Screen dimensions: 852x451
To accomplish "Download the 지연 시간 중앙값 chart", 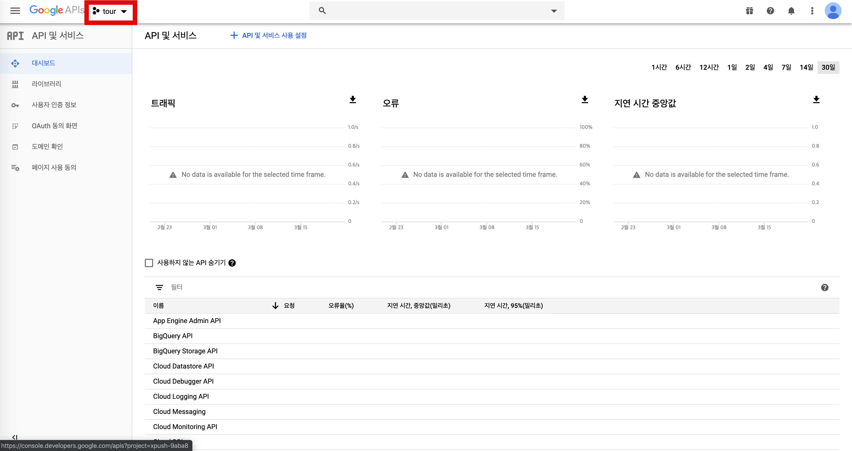I will click(x=816, y=99).
